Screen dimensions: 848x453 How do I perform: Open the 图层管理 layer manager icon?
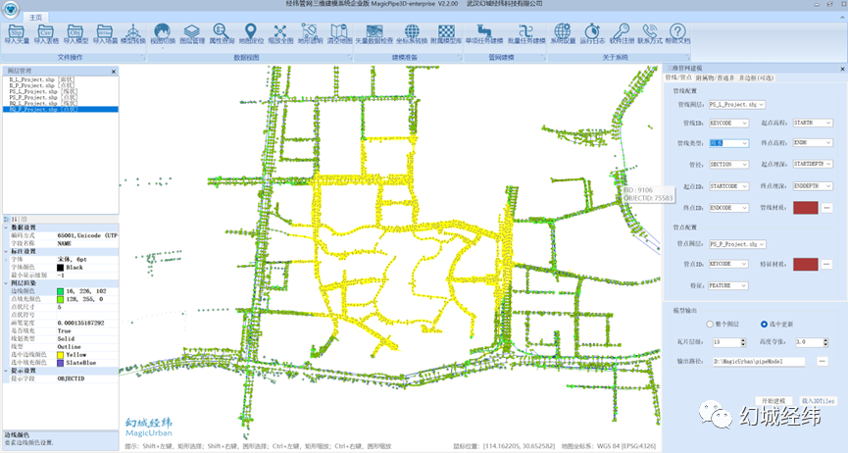192,33
